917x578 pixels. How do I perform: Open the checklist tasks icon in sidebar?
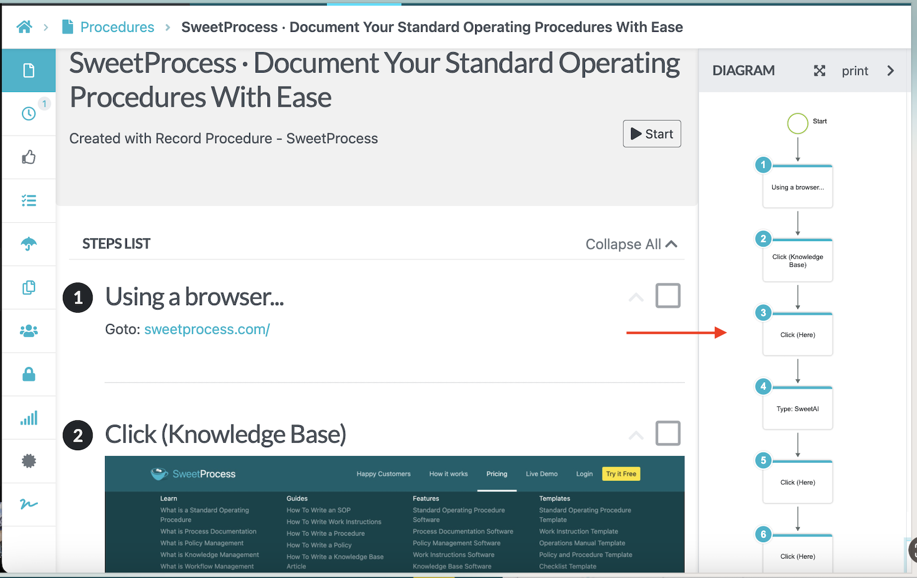[29, 201]
